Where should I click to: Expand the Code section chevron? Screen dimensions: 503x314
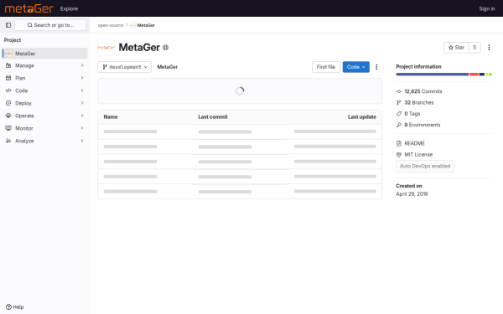tap(82, 90)
